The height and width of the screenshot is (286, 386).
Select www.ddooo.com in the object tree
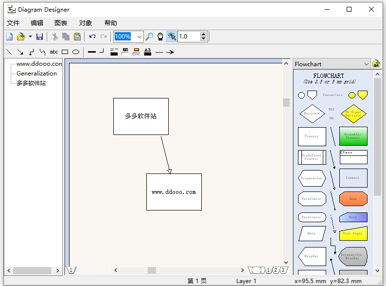click(x=39, y=64)
